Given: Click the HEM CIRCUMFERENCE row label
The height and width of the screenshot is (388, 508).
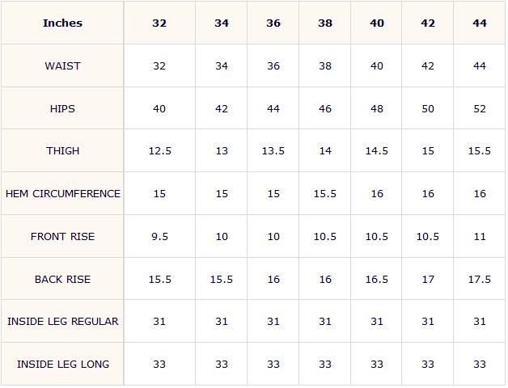Looking at the screenshot, I should tap(62, 193).
